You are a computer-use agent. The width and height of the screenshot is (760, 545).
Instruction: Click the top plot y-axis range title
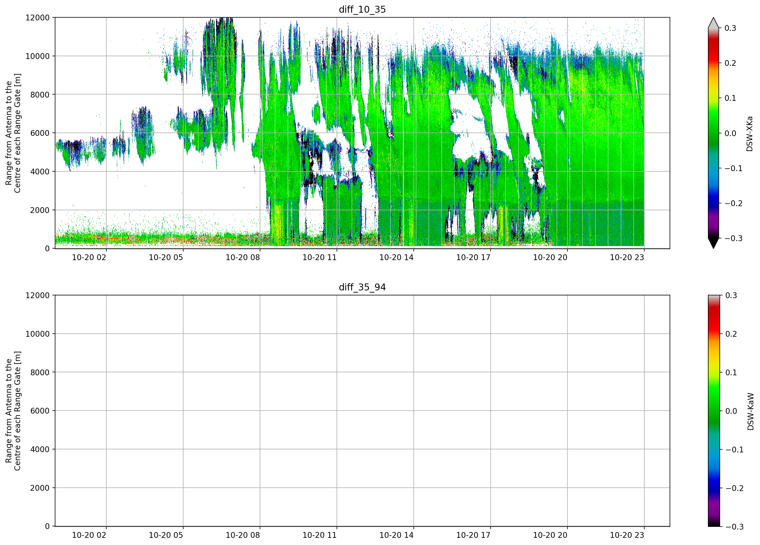13,133
